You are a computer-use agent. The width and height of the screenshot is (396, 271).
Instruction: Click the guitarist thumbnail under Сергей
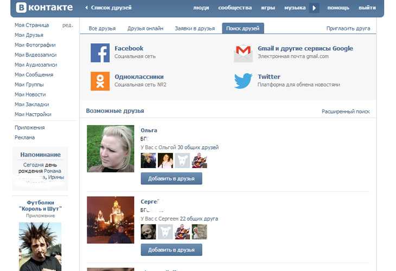pos(182,231)
